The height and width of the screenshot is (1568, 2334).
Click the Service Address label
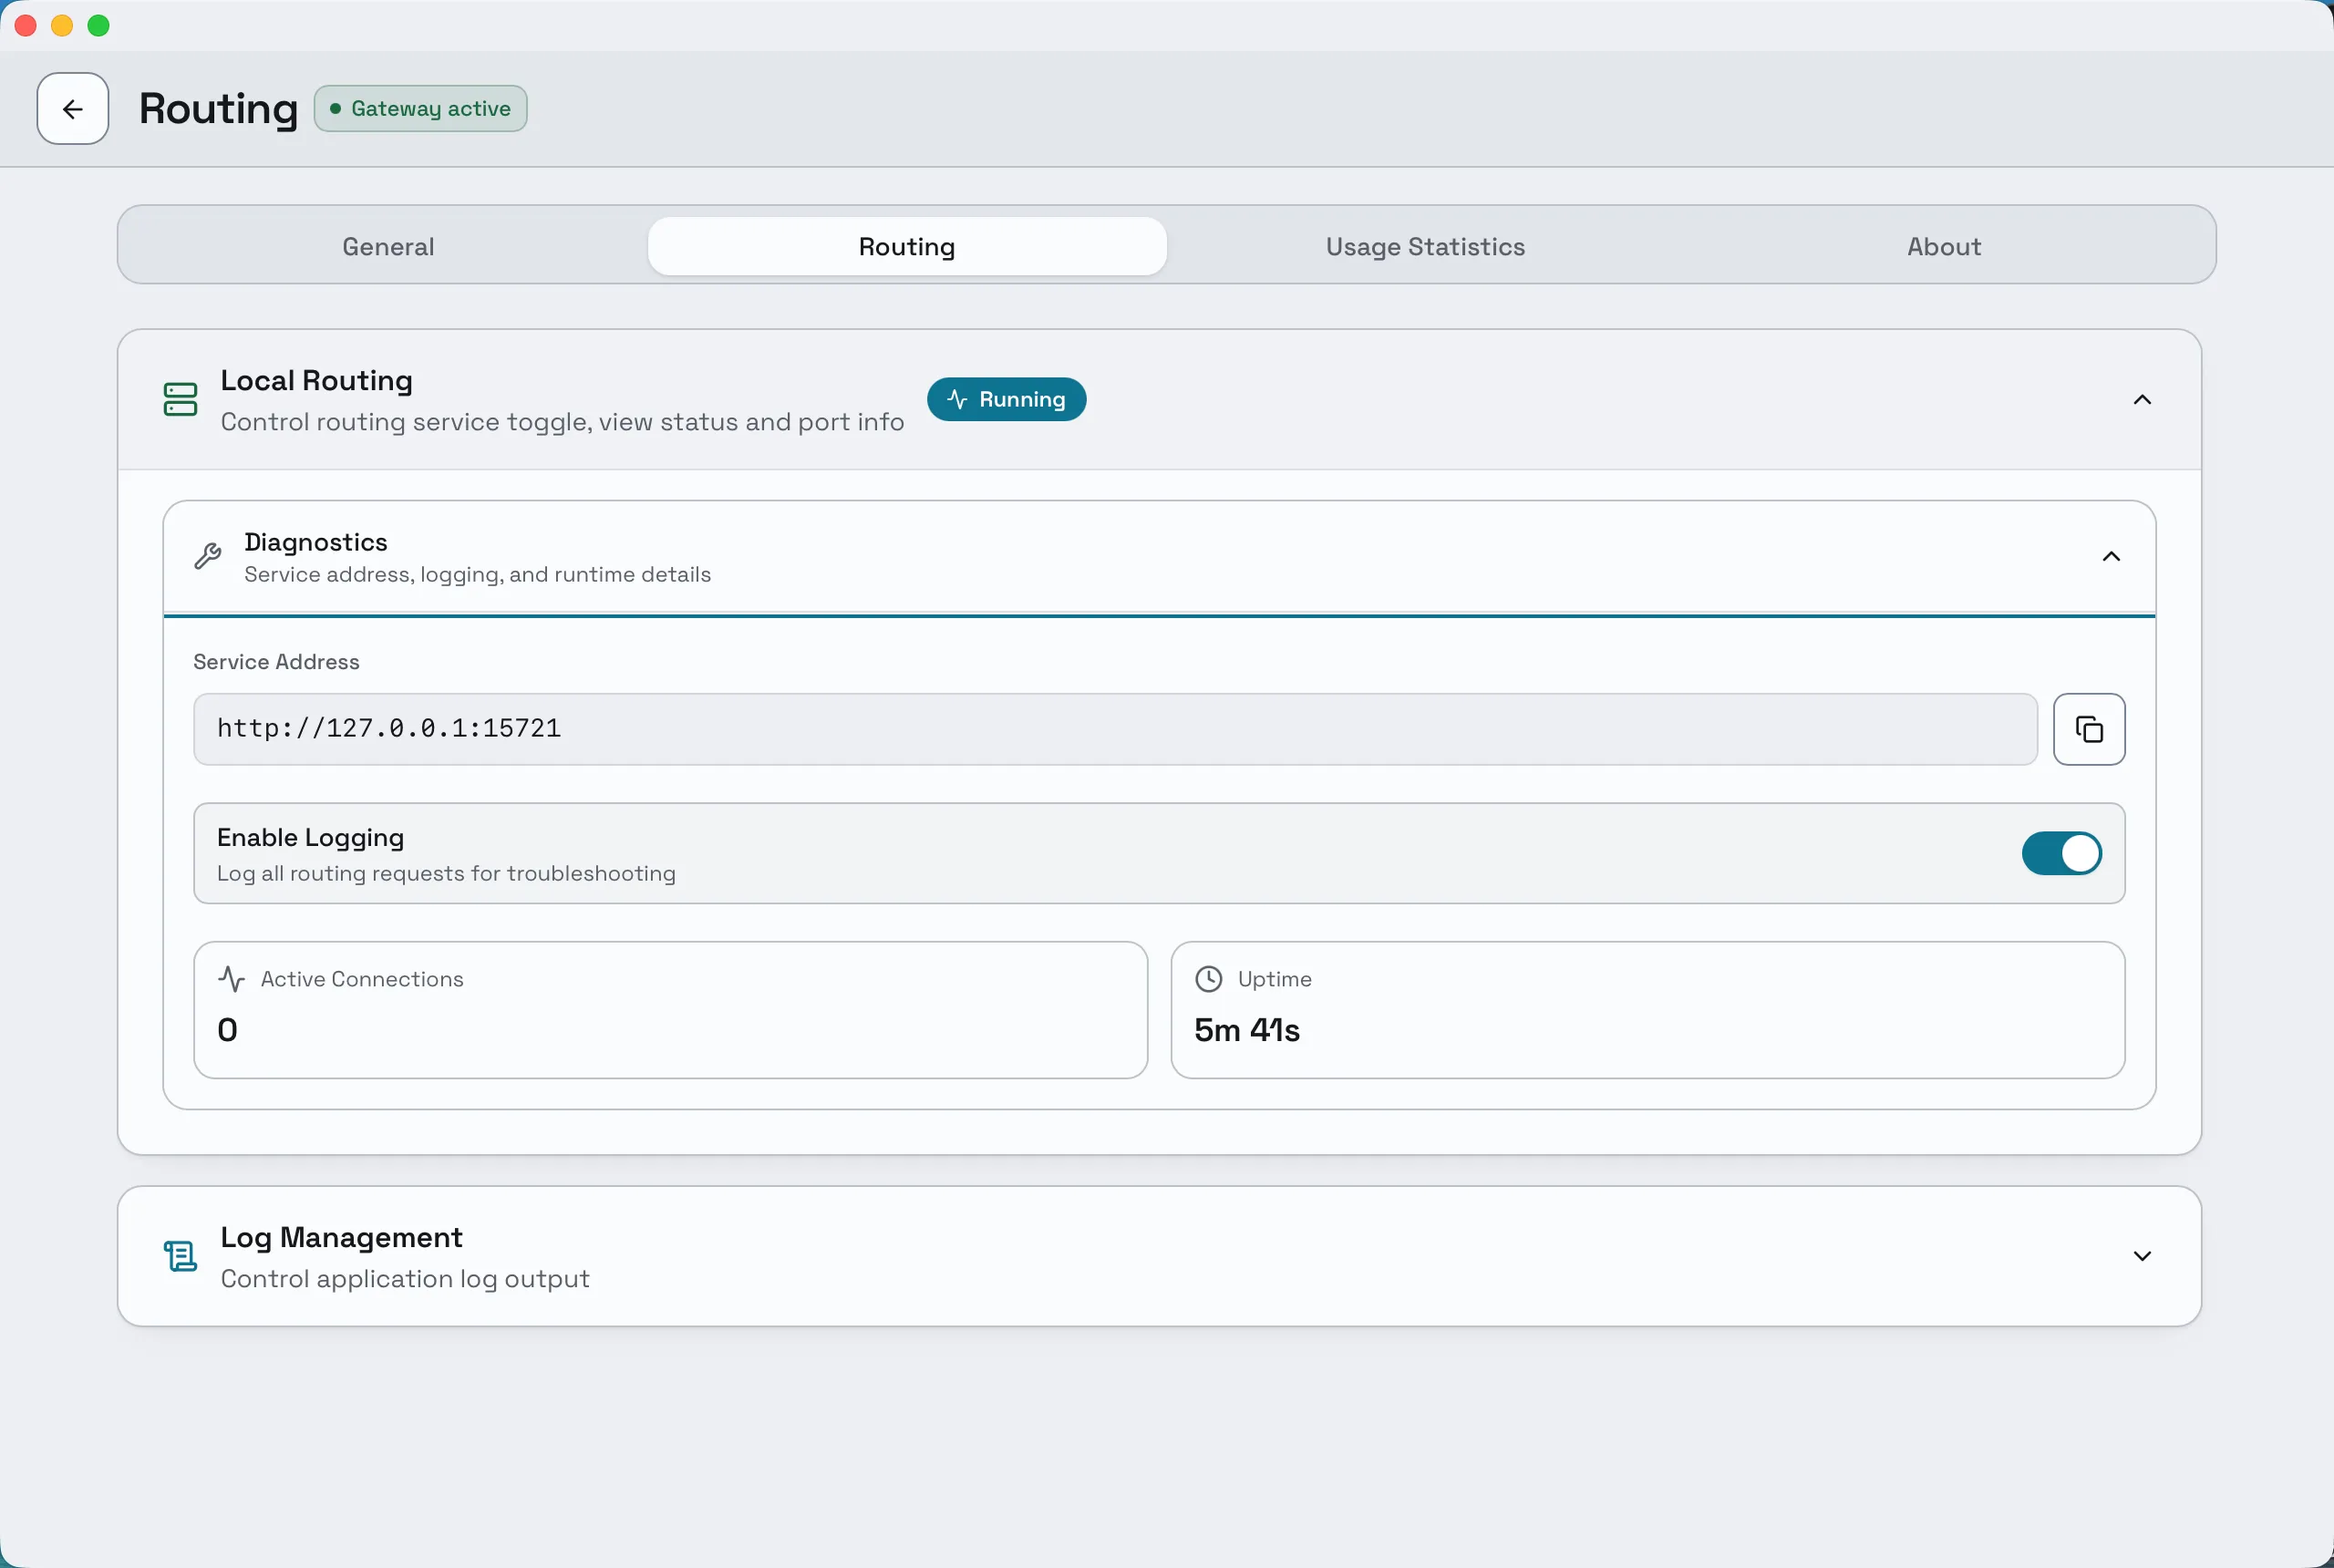(276, 662)
